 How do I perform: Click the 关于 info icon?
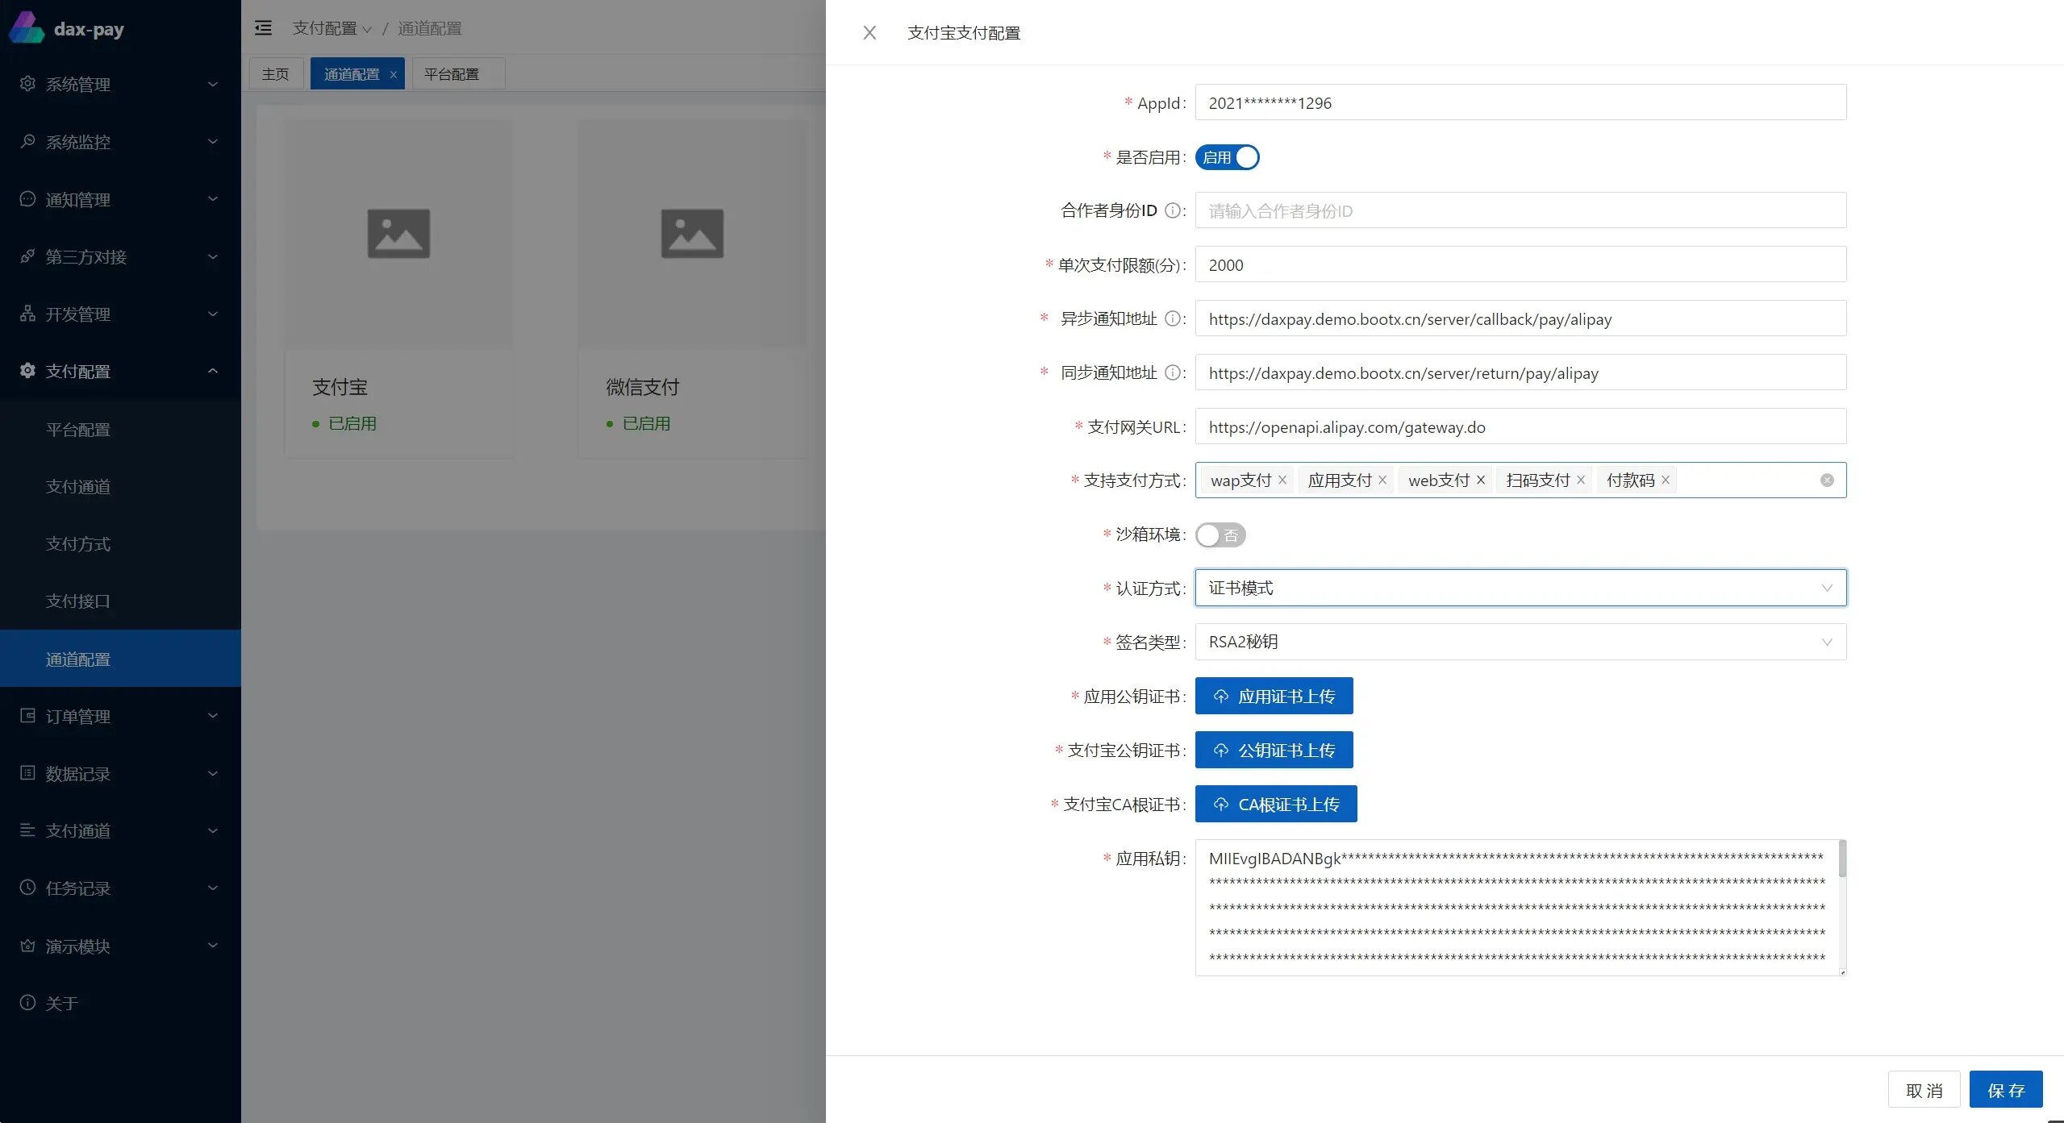27,1003
